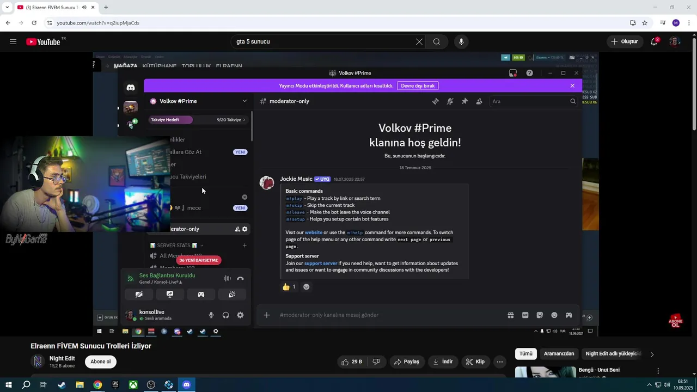Viewport: 697px width, 392px height.
Task: Open Discord threads icon in channel header
Action: coord(436,101)
